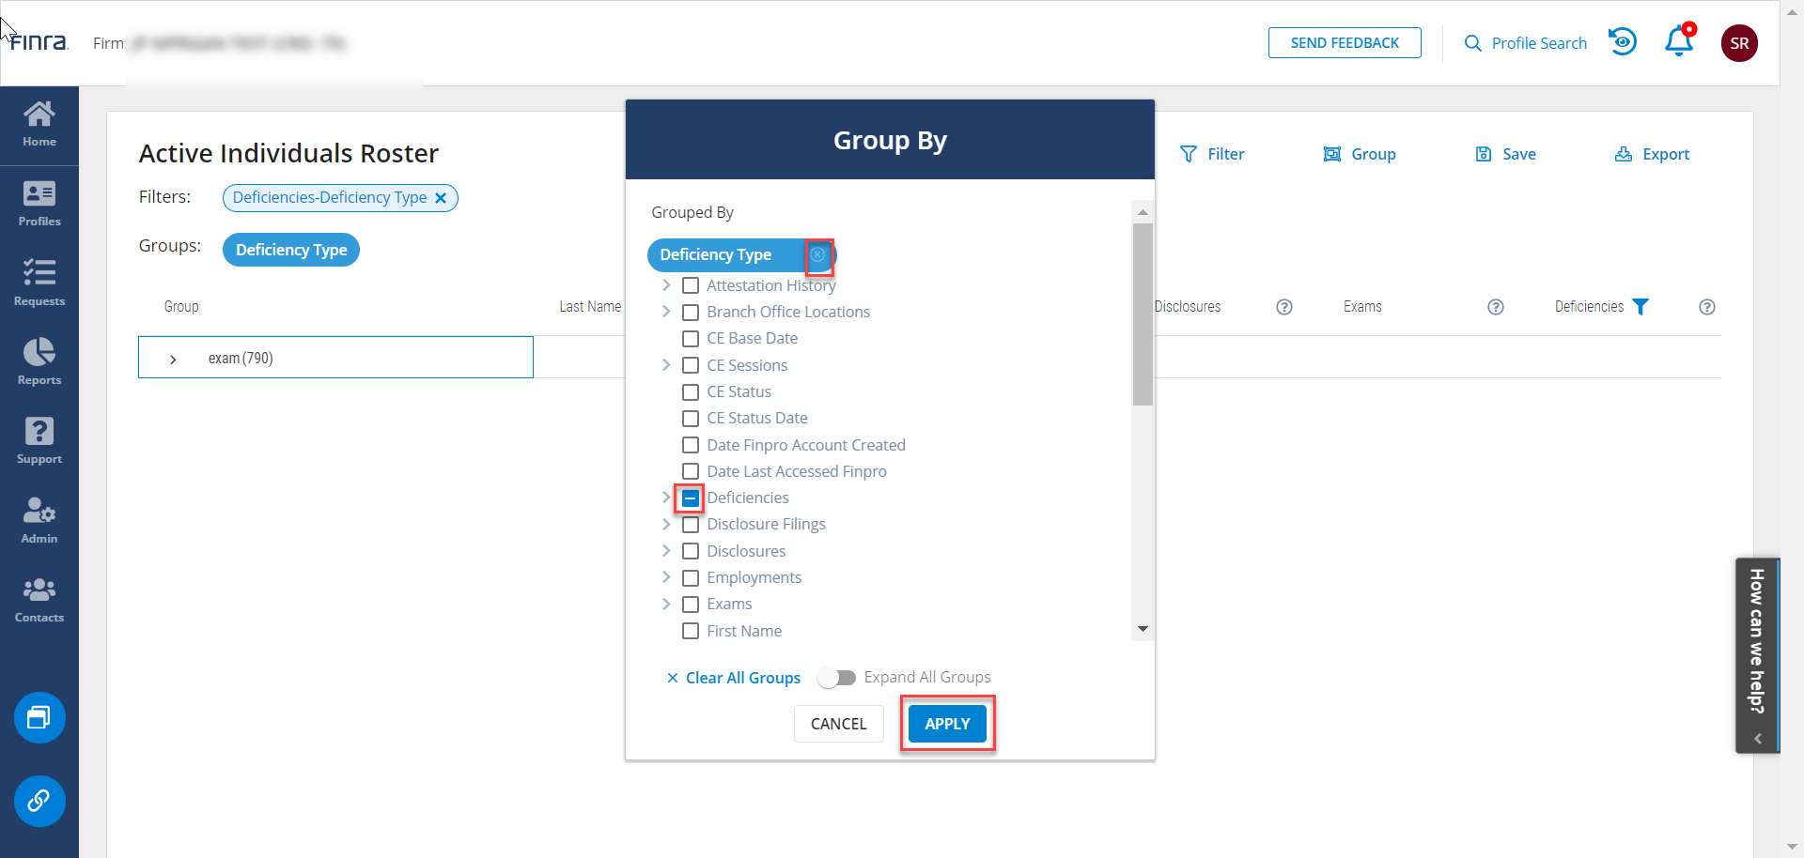The image size is (1804, 858).
Task: Toggle the Deficiencies checkbox
Action: pos(691,498)
